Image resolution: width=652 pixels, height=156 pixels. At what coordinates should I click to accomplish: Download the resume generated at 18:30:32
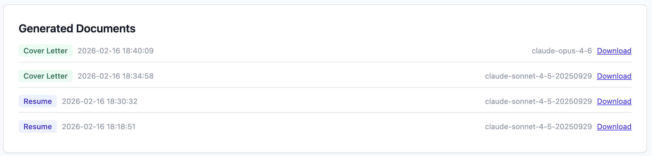tap(614, 101)
